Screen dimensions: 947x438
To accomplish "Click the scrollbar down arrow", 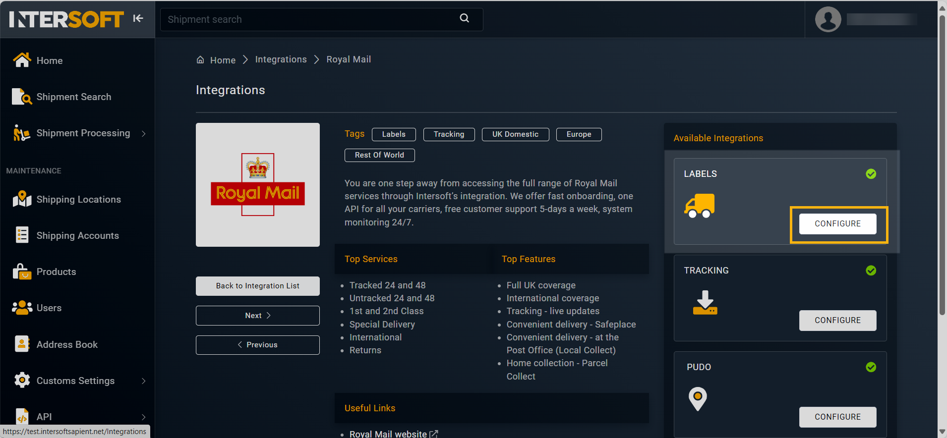I will point(942,433).
